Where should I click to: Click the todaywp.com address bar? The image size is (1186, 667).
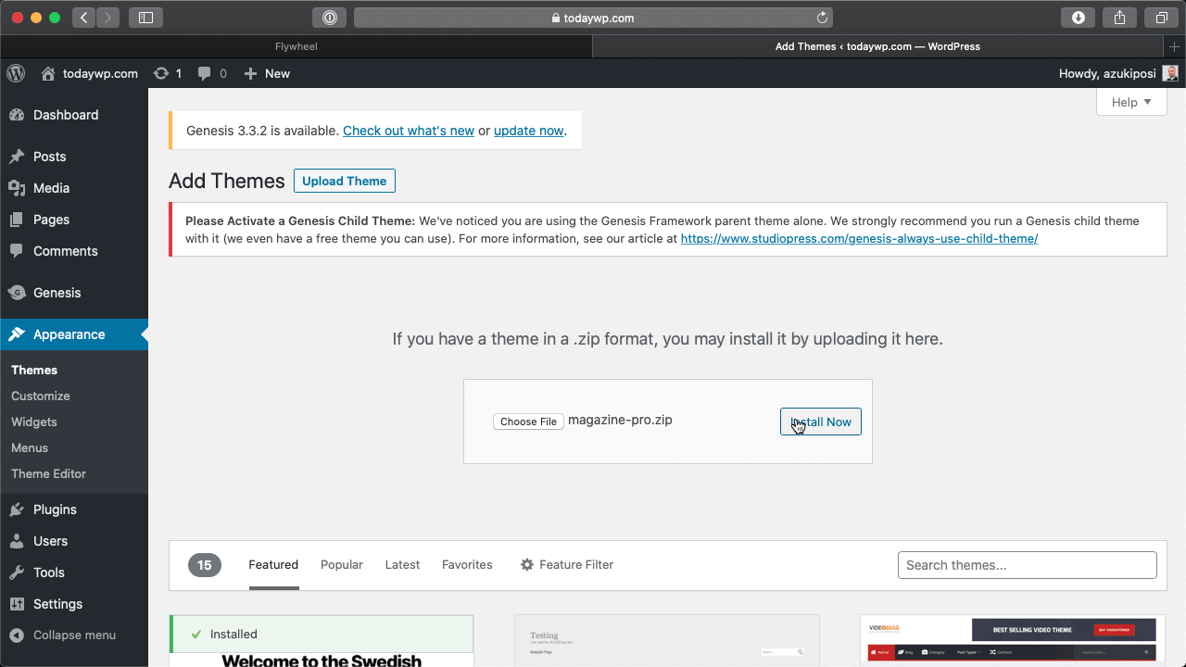tap(593, 18)
